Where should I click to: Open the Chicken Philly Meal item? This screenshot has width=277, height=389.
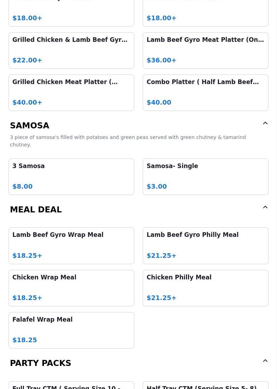(x=205, y=288)
